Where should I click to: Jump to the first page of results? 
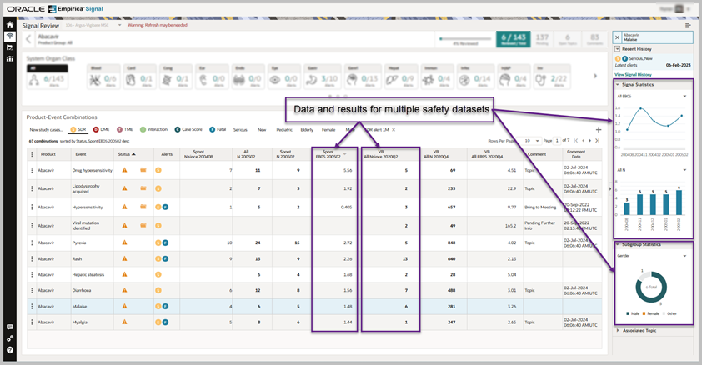(x=576, y=141)
